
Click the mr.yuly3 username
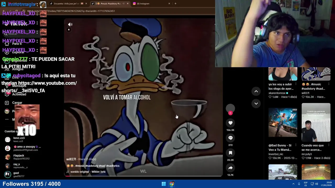(306, 154)
